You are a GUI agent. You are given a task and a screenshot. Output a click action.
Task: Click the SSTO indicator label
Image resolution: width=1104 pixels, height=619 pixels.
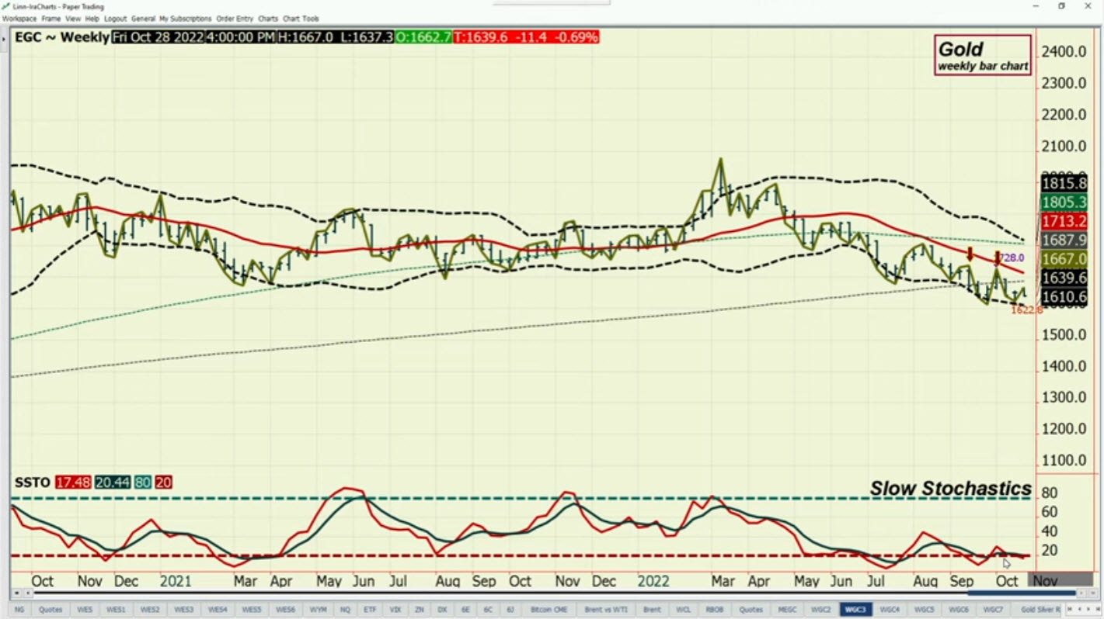coord(32,482)
